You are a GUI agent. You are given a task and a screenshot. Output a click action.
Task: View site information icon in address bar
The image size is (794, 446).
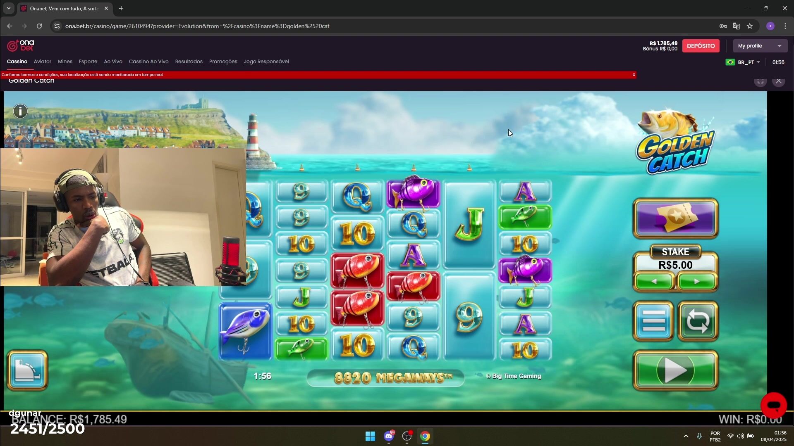click(57, 26)
